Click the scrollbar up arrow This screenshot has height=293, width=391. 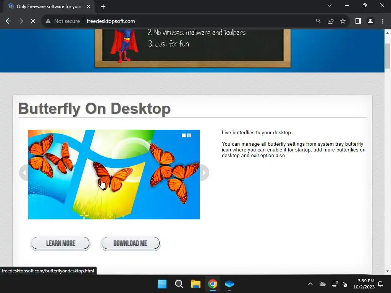pos(388,33)
